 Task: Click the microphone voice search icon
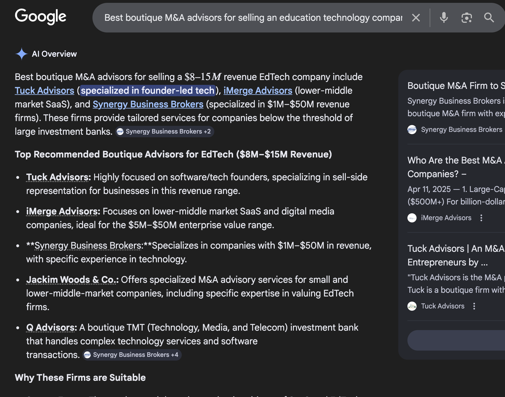444,18
